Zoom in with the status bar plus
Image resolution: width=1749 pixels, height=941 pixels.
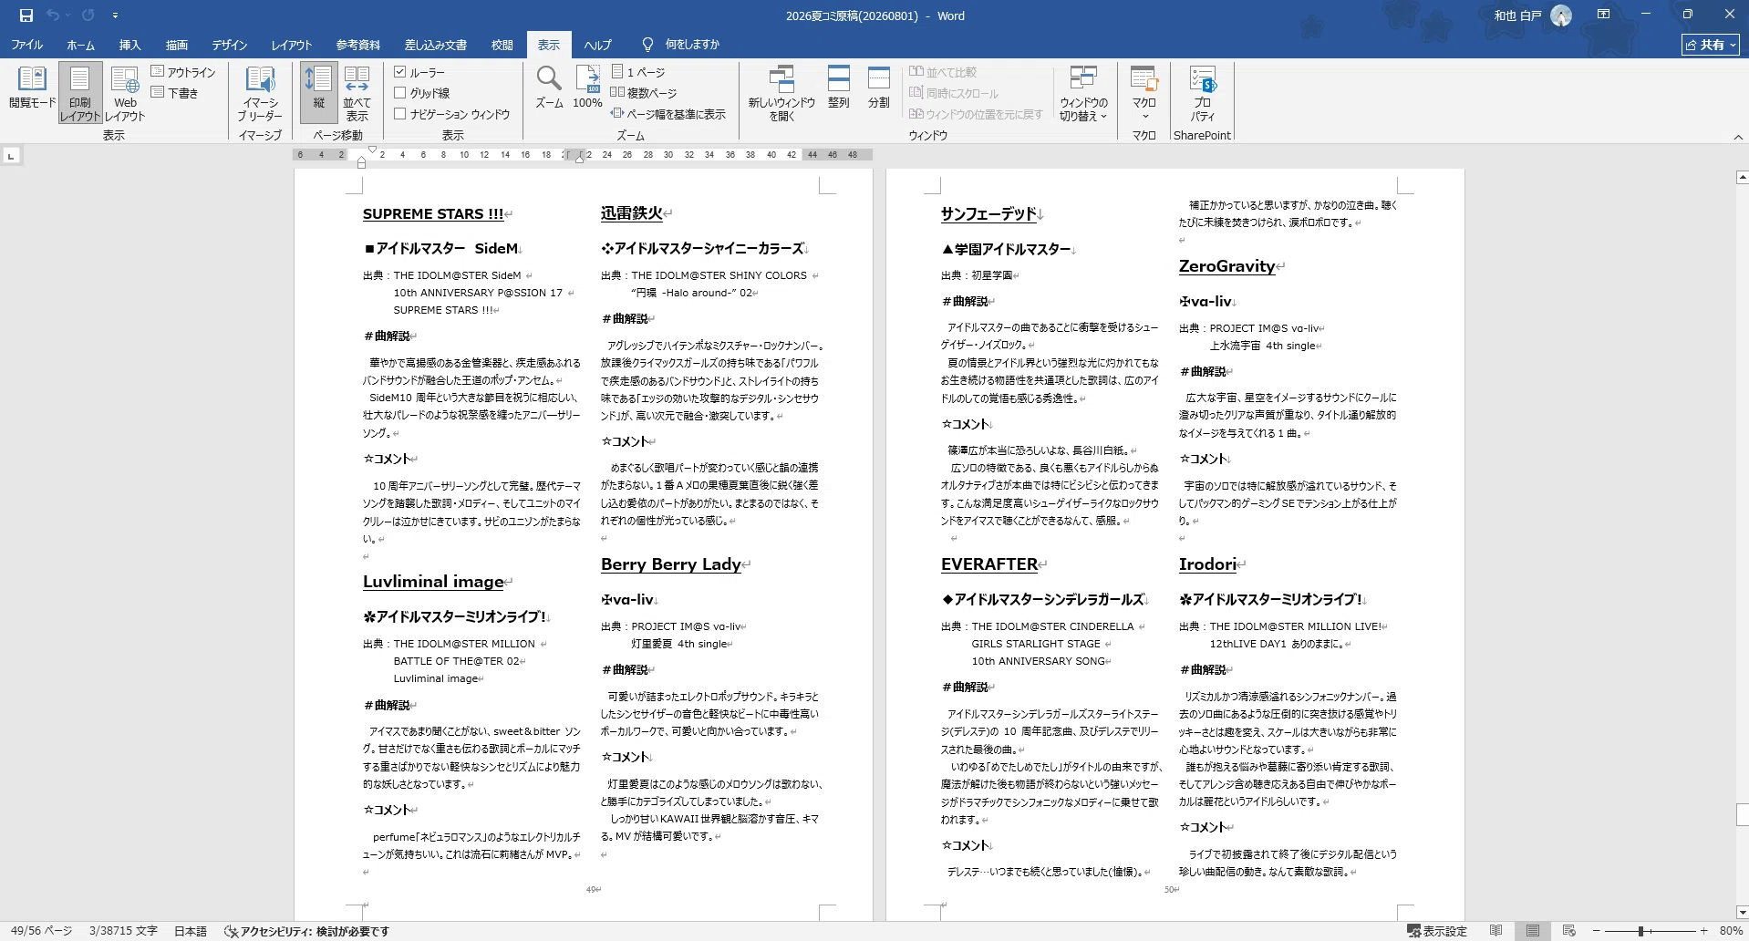pyautogui.click(x=1703, y=931)
